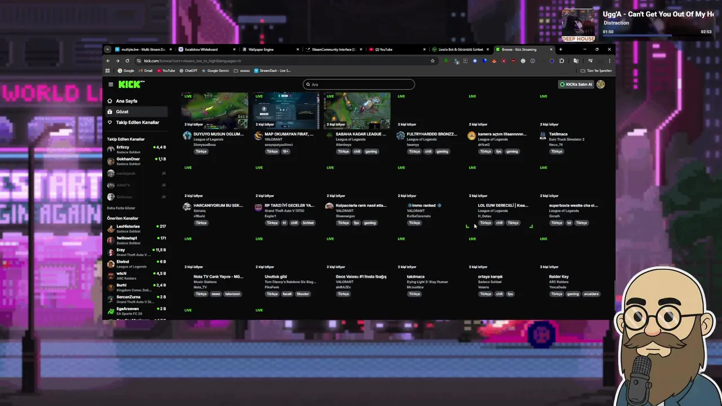Open LexHistoriae avatar in recommended channels
Image resolution: width=722 pixels, height=406 pixels.
pos(111,228)
